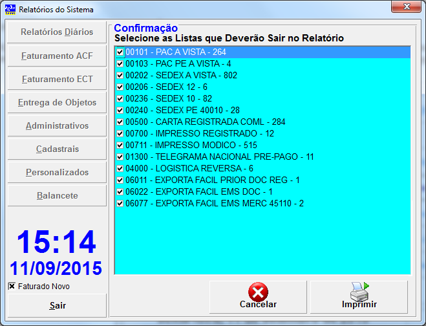Uncheck the 00103 - PAC PE A VISTA checkbox

click(120, 63)
